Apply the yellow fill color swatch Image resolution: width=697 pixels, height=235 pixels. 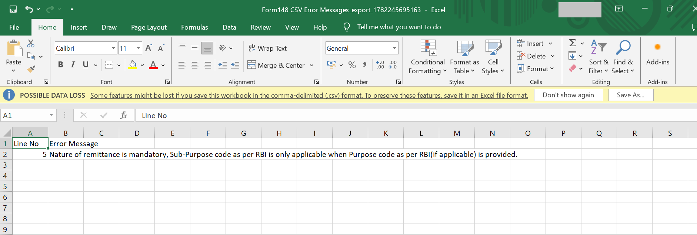(133, 65)
